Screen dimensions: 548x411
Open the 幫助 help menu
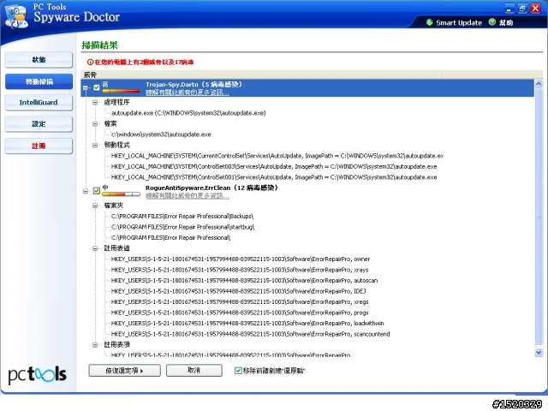(506, 23)
